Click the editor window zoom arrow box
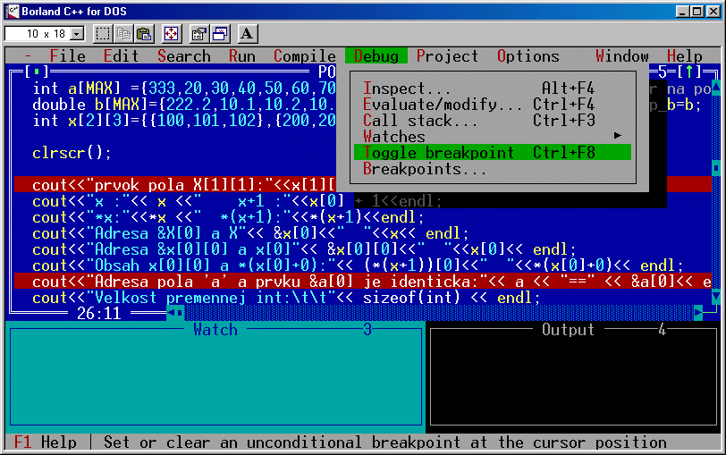 click(x=691, y=72)
